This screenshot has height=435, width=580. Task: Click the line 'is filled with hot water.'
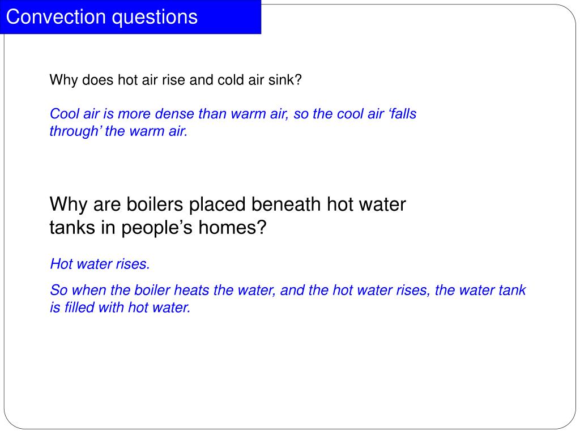click(x=120, y=308)
